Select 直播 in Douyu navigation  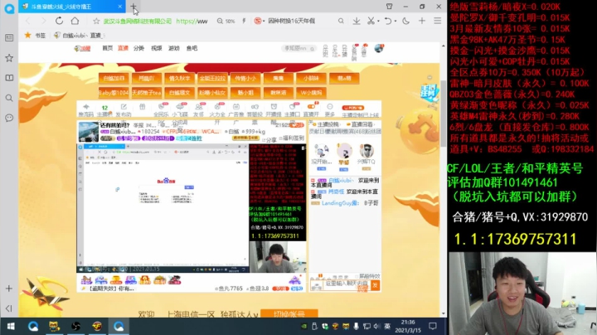point(123,48)
